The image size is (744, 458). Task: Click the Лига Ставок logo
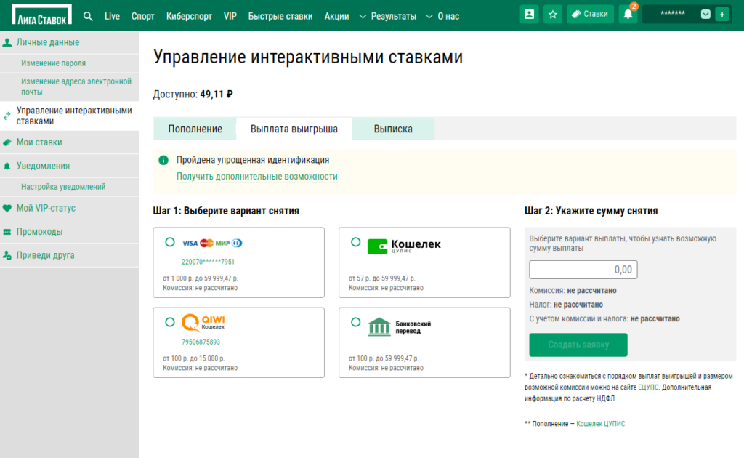coord(41,15)
